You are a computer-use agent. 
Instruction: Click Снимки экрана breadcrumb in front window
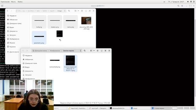pos(69,51)
